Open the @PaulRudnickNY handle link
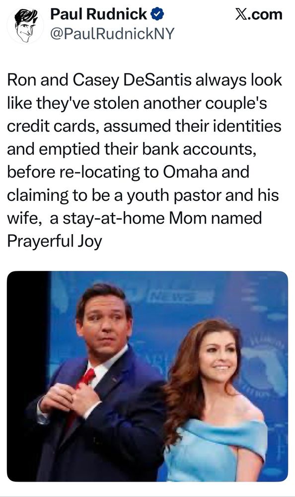The width and height of the screenshot is (295, 497). (112, 34)
